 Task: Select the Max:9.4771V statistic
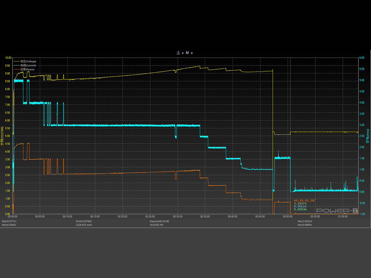10,221
